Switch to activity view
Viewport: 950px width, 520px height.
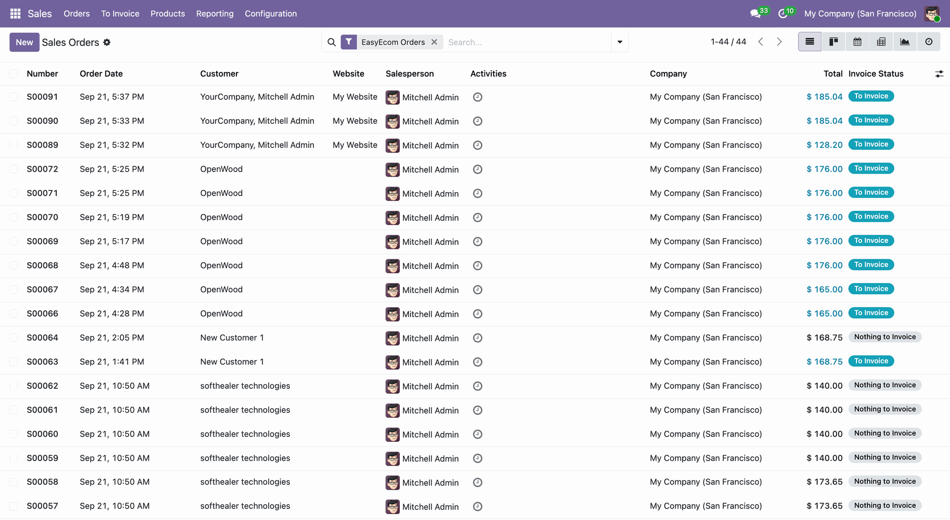pos(929,42)
